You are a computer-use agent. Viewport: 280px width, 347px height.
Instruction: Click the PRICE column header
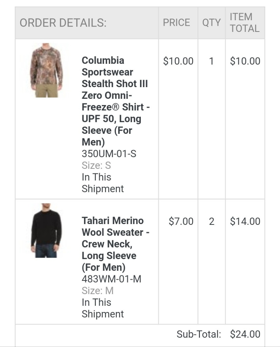(177, 23)
